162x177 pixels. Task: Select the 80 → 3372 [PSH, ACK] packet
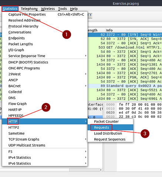(x=125, y=77)
